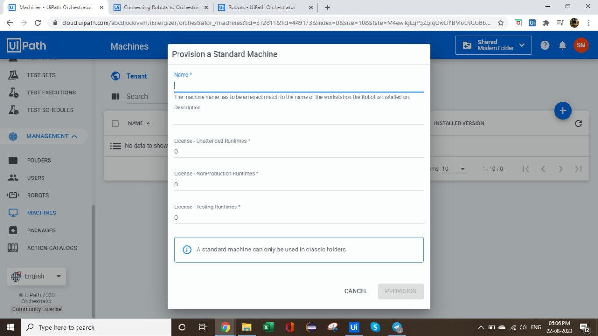Click the Name input field in dialog
The height and width of the screenshot is (336, 598).
[299, 86]
